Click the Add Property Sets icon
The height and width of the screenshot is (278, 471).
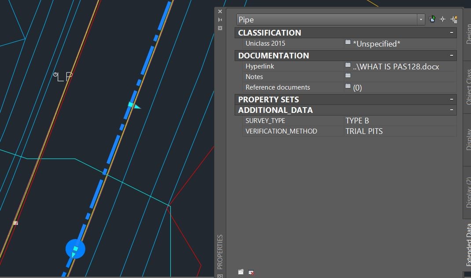point(241,272)
